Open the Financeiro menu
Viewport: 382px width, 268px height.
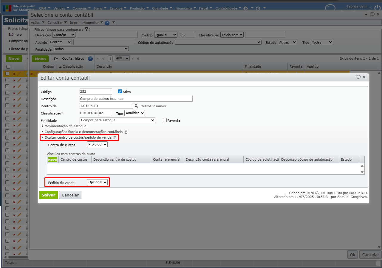pos(185,8)
